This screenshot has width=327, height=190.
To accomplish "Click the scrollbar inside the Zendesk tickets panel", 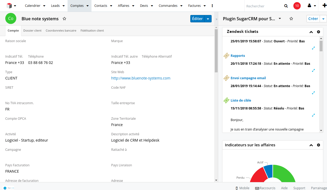I will (321, 47).
